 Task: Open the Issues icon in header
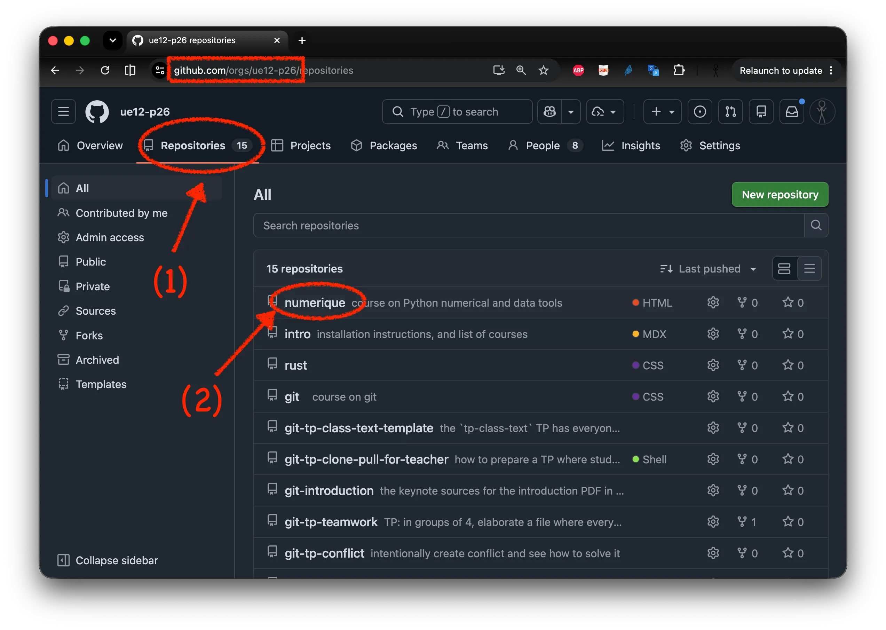pyautogui.click(x=699, y=112)
